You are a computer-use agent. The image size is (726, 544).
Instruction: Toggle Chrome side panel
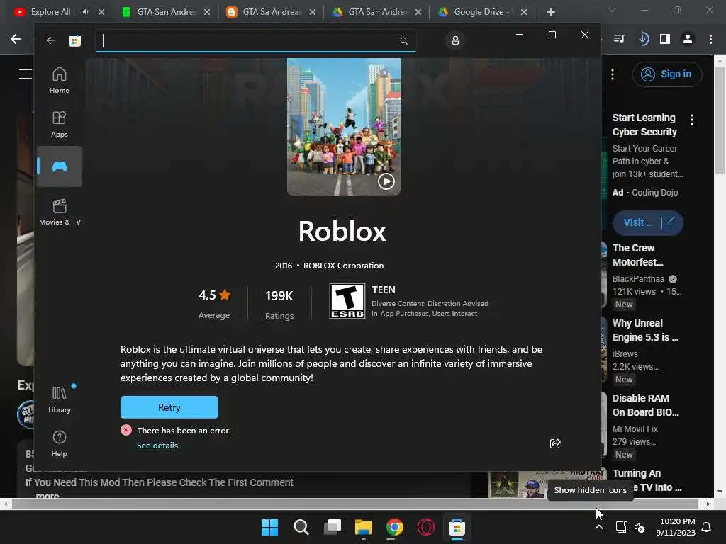665,40
